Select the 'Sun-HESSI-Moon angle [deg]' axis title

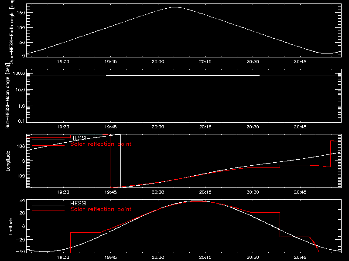(8, 96)
